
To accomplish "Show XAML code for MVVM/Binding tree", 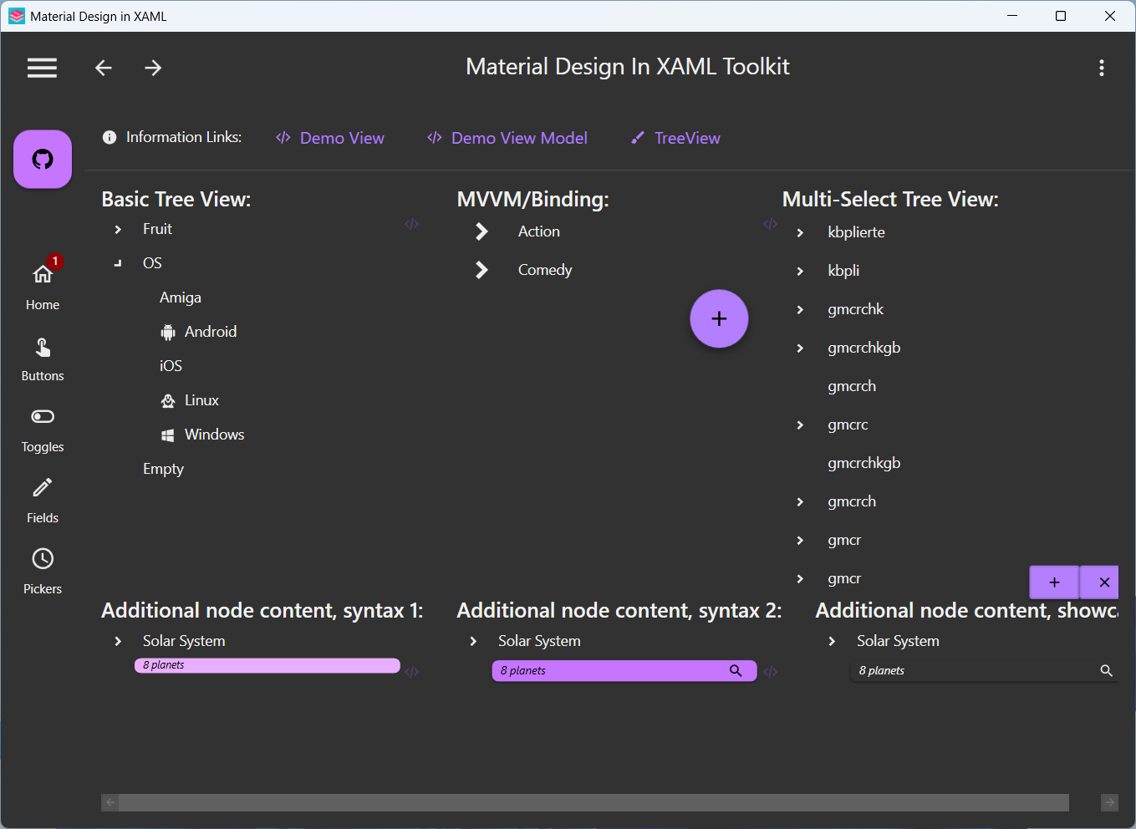I will point(771,224).
